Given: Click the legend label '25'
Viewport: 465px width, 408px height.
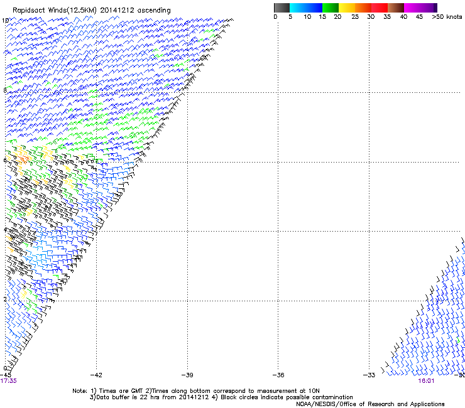Looking at the screenshot, I should coord(355,17).
